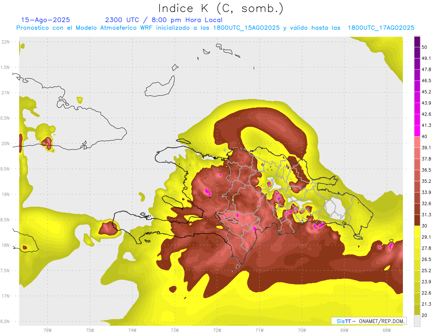434x335 pixels.
Task: Select the legend value "45.2"
Action: (426, 92)
